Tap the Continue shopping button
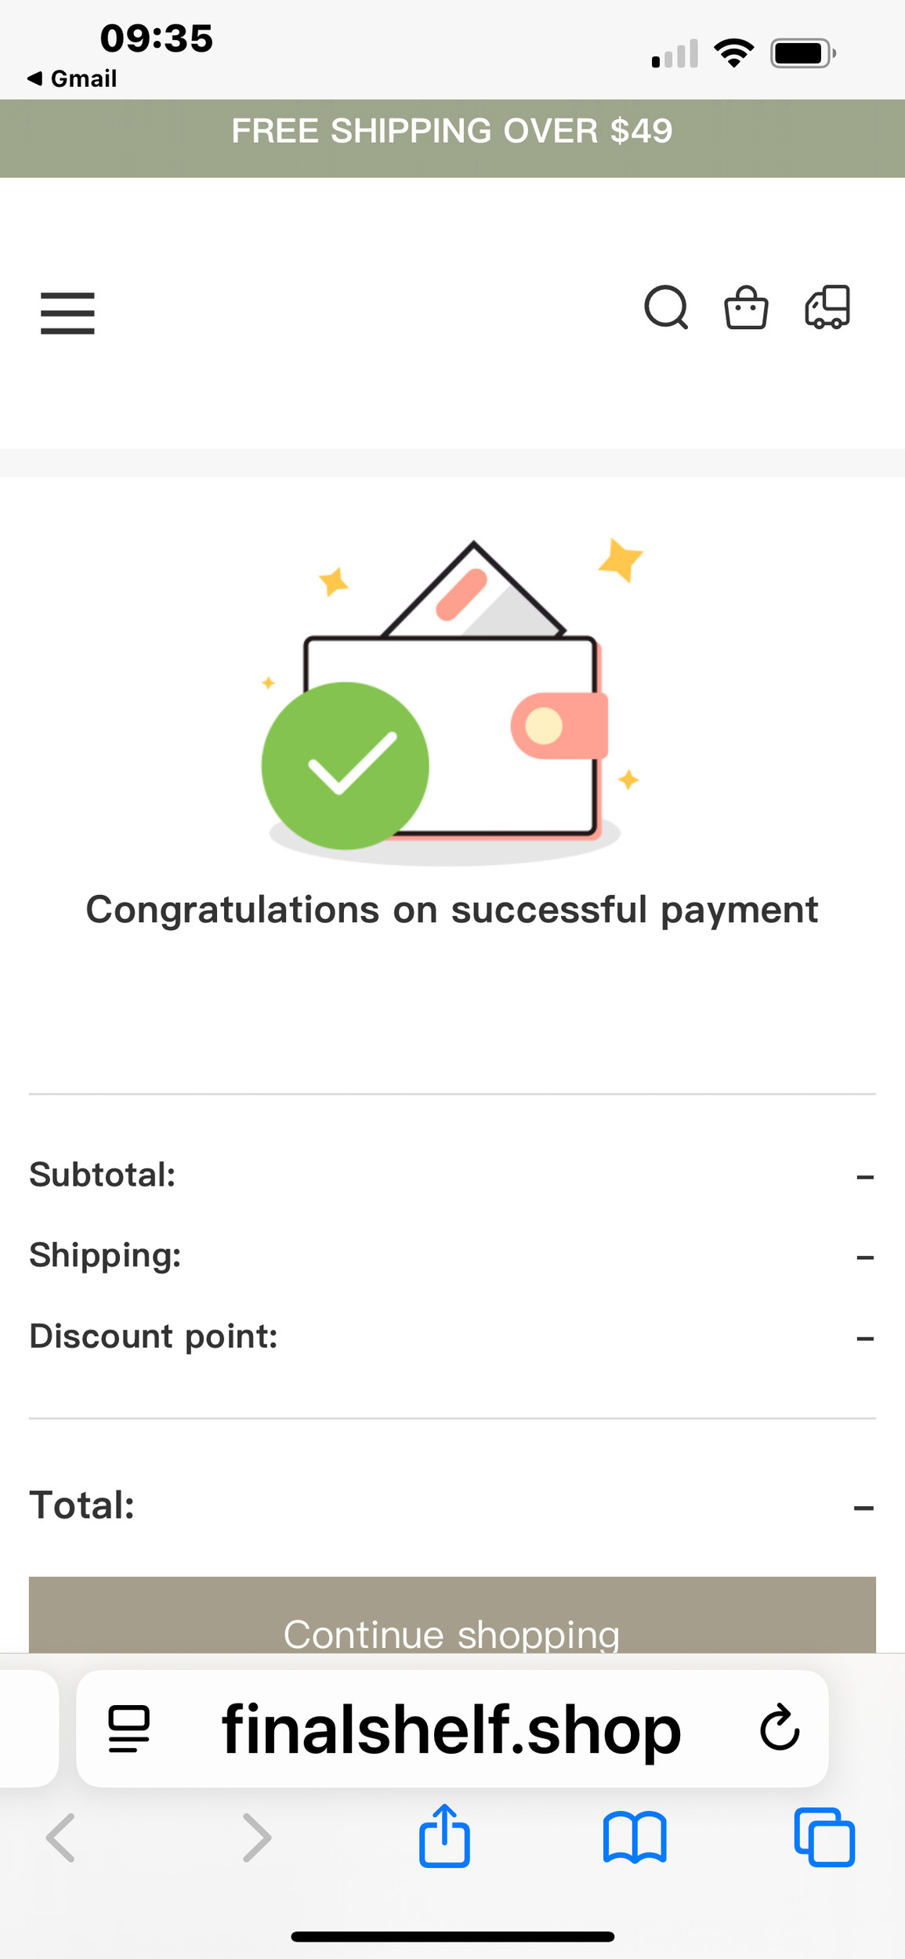 click(452, 1616)
